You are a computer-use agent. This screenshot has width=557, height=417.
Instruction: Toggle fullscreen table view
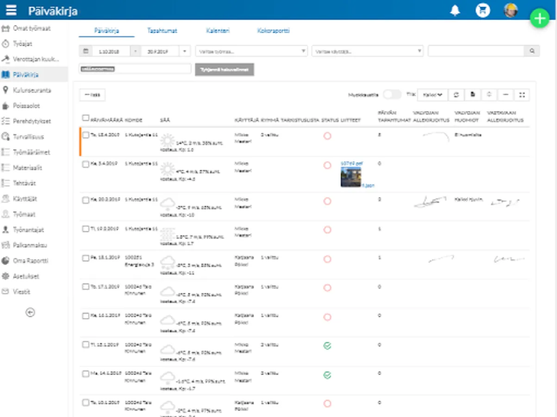point(522,95)
